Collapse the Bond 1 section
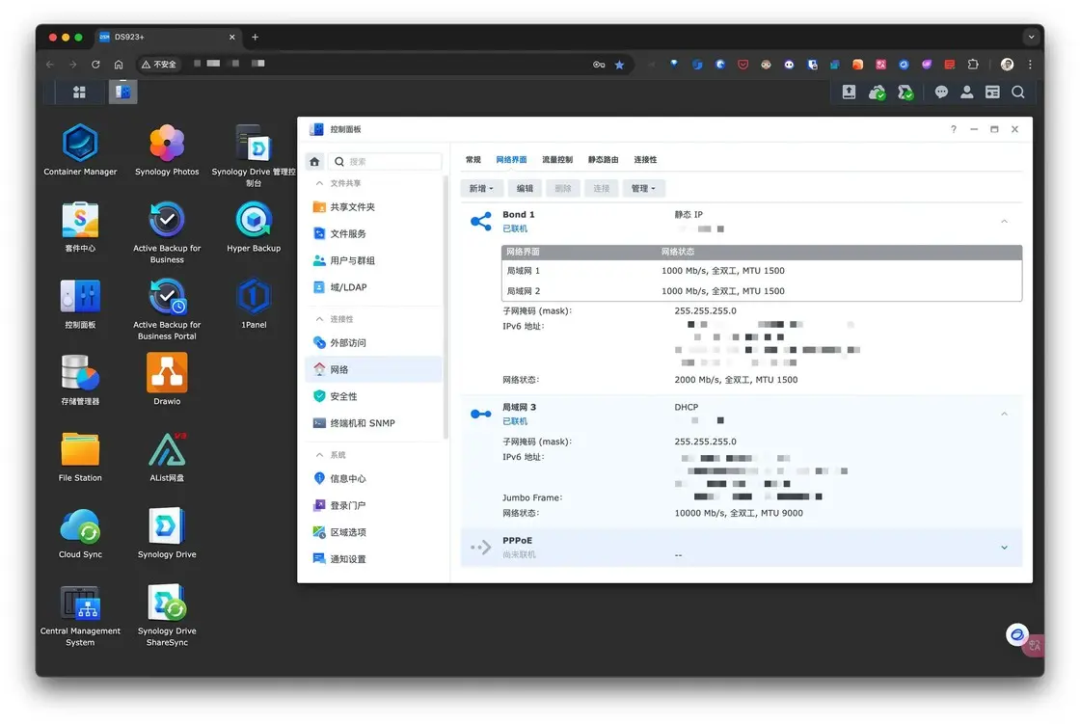 point(1004,221)
